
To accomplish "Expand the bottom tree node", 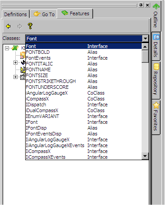I will tap(15, 77).
